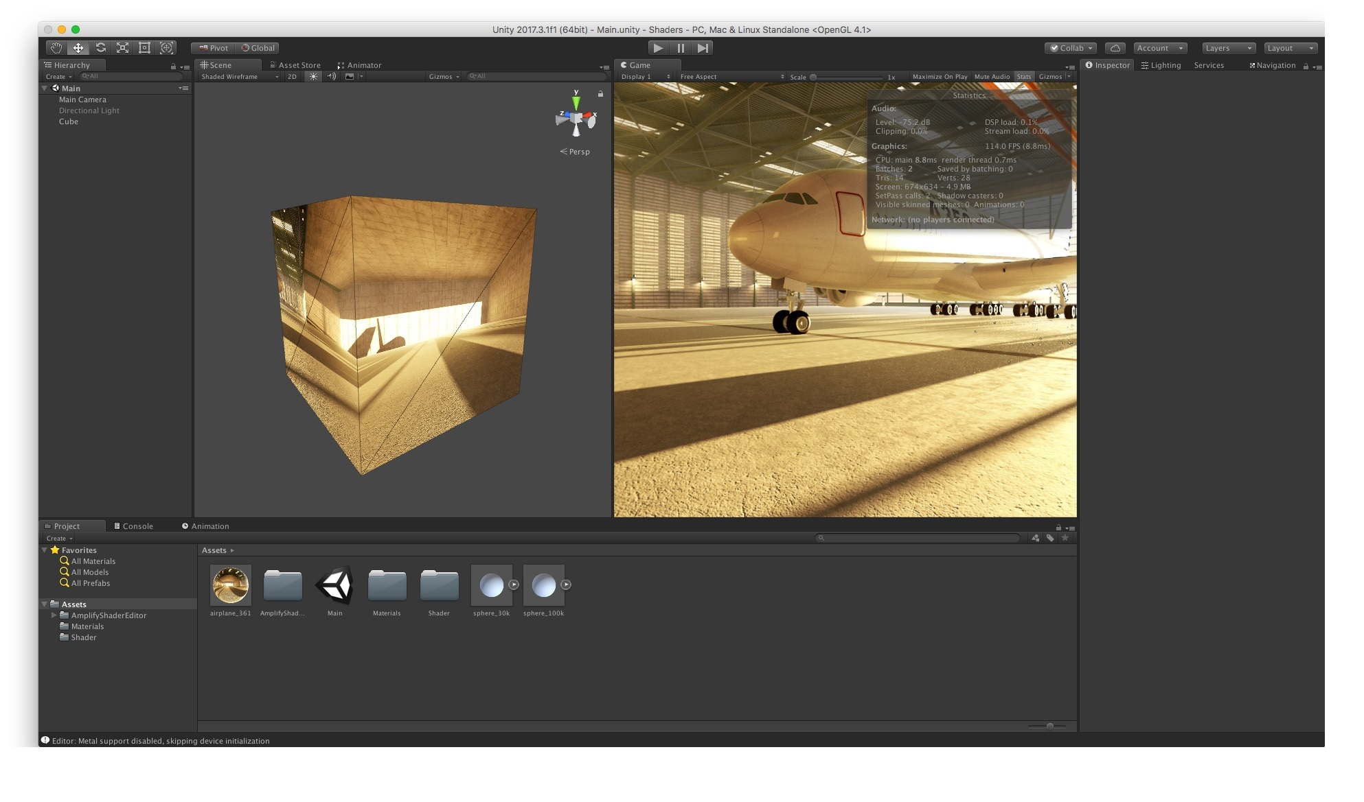This screenshot has height=802, width=1364.
Task: Open Unity Cloud services
Action: point(1115,47)
